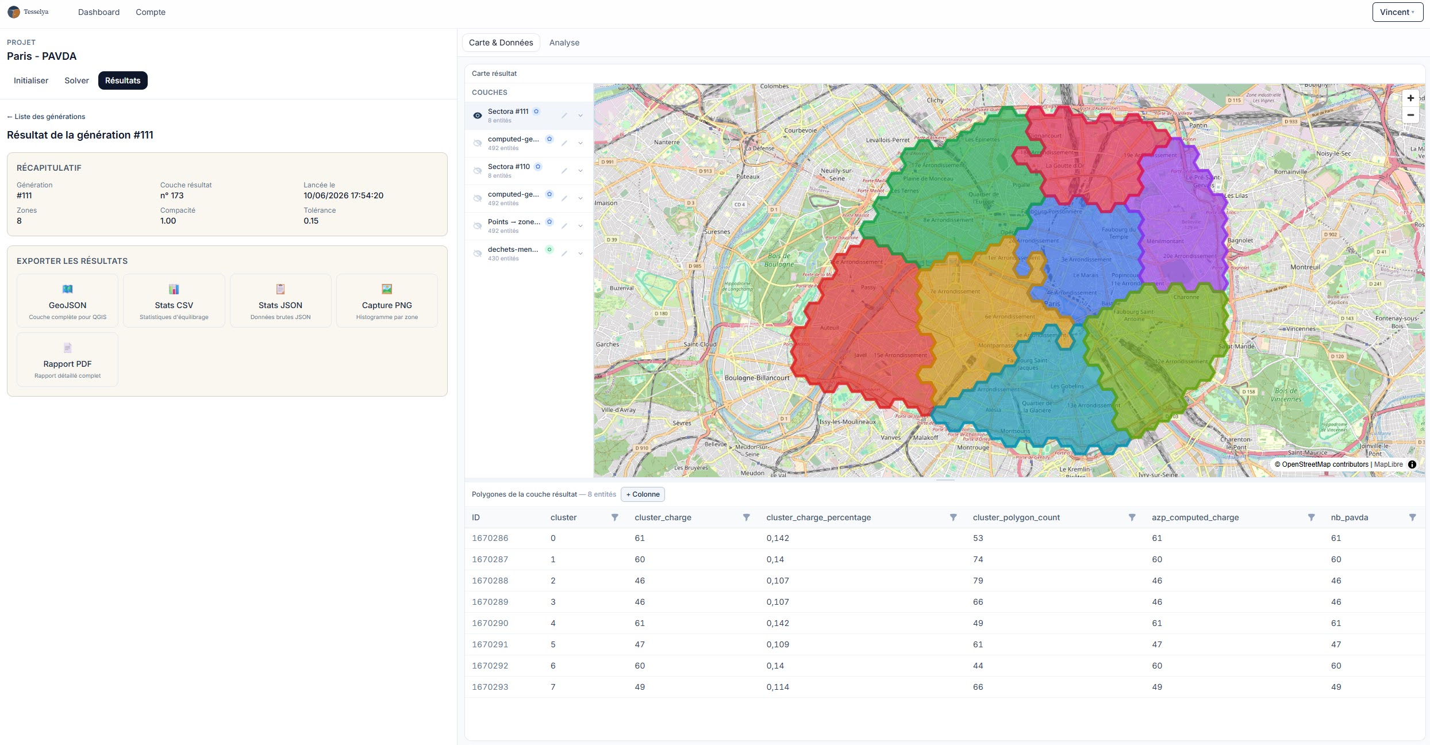This screenshot has height=745, width=1430.
Task: Add a column with + Colonne
Action: pos(643,494)
